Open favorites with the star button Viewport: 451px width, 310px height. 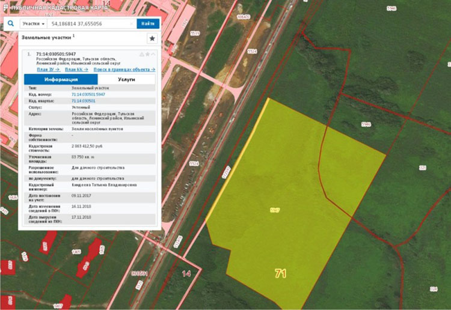click(x=152, y=38)
